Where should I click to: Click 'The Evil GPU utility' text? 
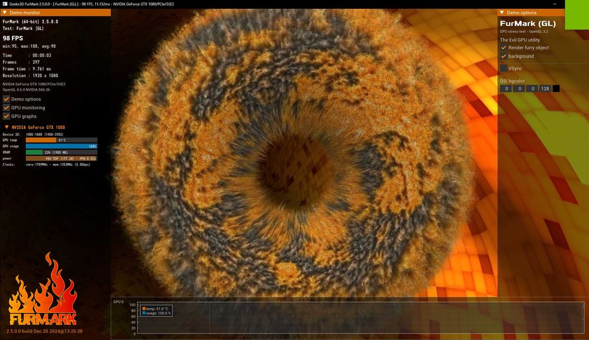520,40
